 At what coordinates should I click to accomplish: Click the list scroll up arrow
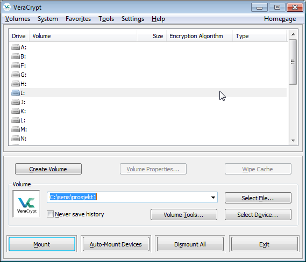(x=293, y=34)
